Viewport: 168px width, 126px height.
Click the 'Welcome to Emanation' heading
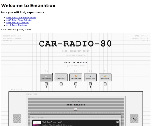coord(28,6)
